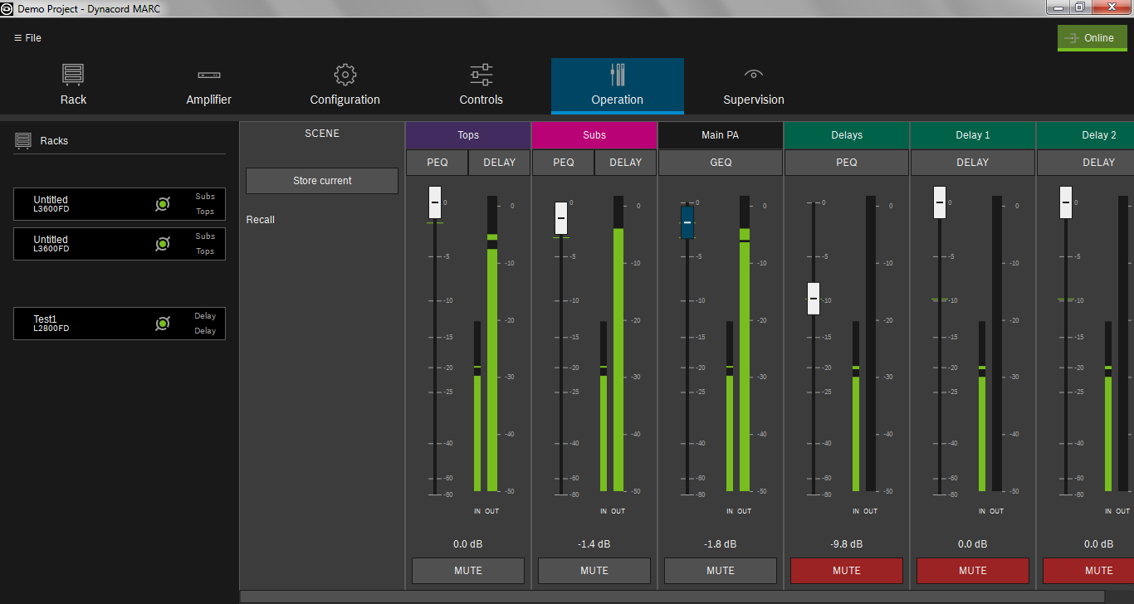The image size is (1134, 604).
Task: Open the Rack view icon
Action: pos(73,75)
